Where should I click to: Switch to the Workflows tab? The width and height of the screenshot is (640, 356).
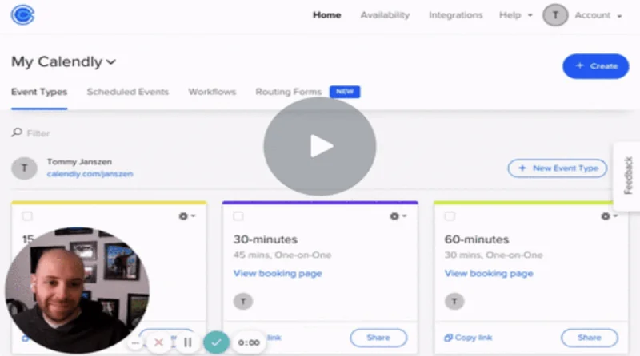212,92
